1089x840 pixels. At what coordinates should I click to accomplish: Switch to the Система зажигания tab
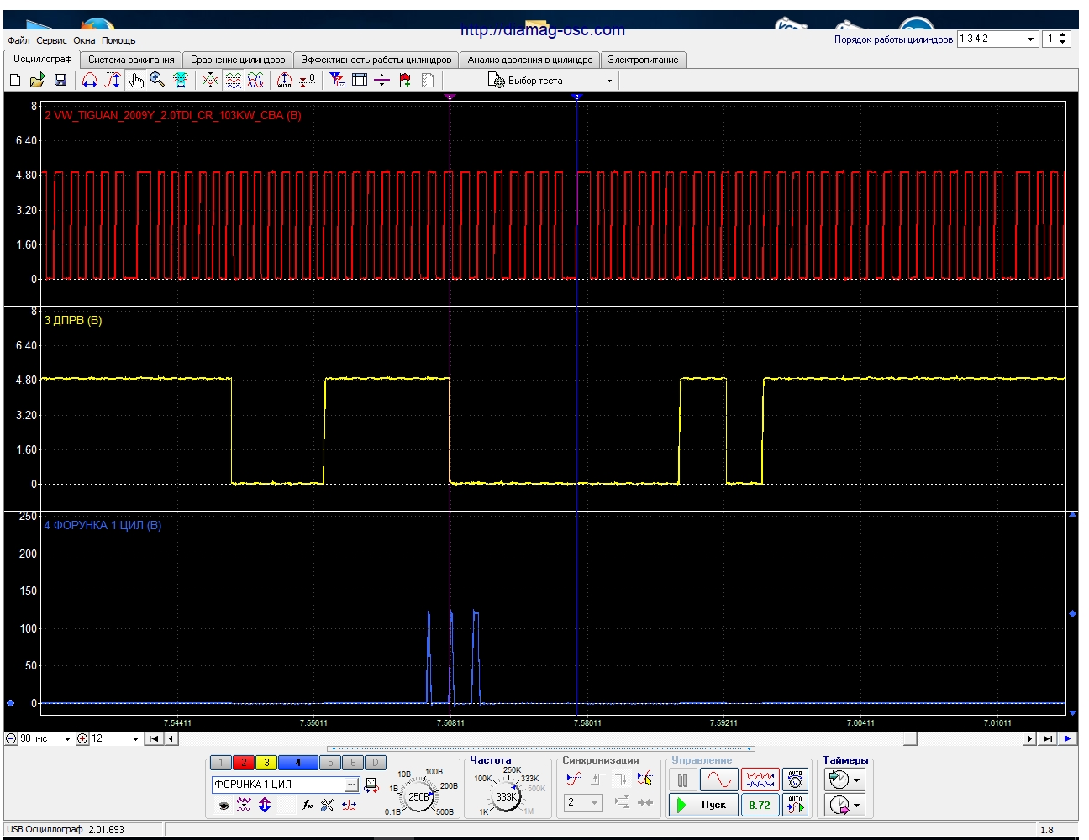[x=131, y=60]
